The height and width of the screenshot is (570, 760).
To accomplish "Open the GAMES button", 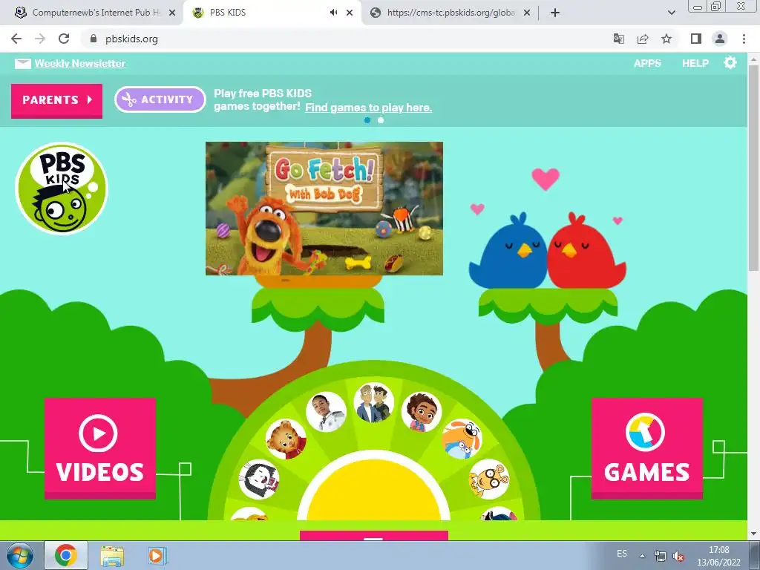I will tap(646, 448).
